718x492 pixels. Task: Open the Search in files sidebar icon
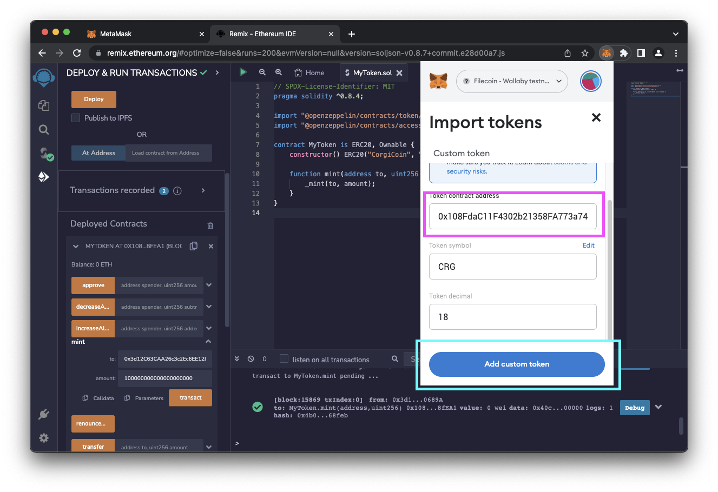(44, 130)
